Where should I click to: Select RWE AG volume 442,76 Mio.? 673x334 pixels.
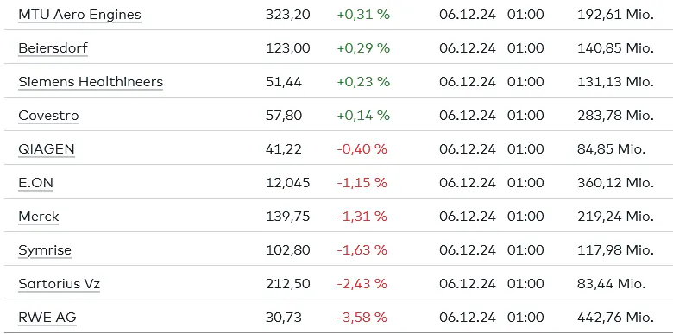pyautogui.click(x=615, y=318)
